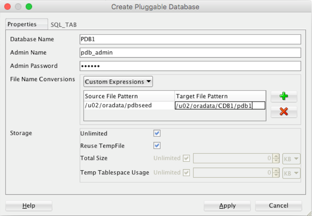The image size is (312, 216).
Task: Click the green plus add-row icon
Action: [284, 96]
